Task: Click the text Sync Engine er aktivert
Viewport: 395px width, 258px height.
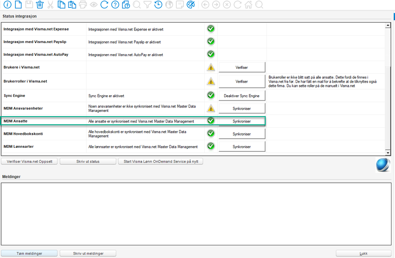Action: (x=106, y=96)
